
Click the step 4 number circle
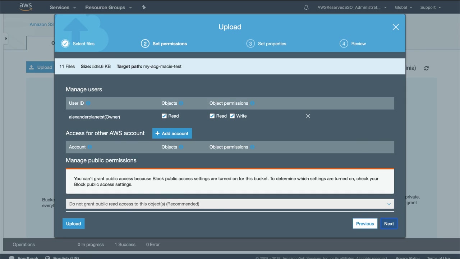coord(344,44)
